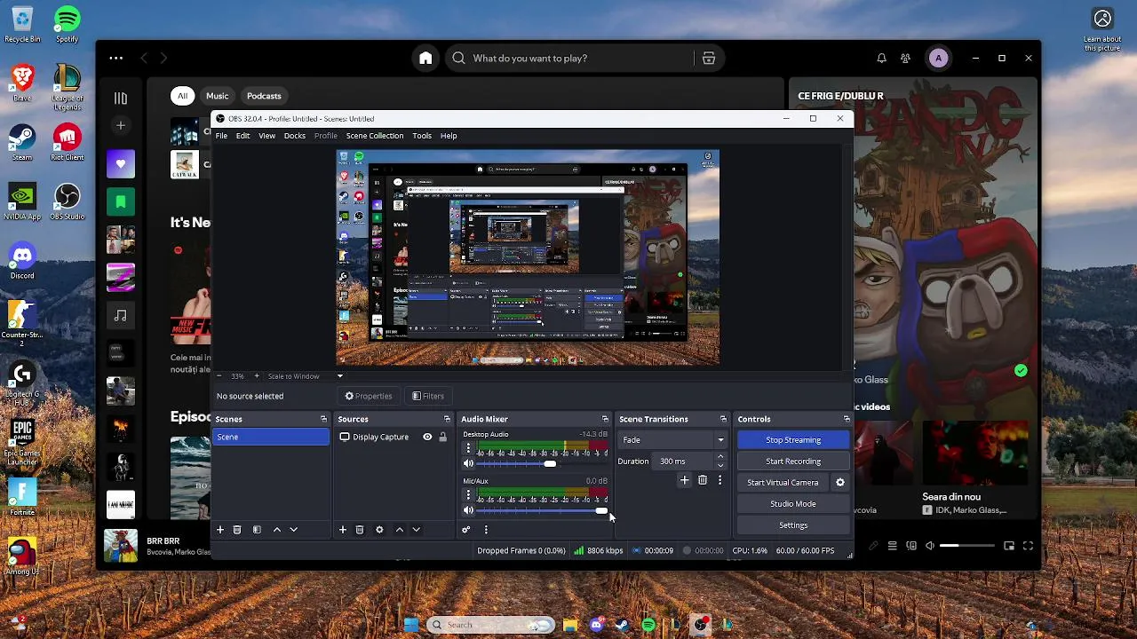Select Spotify Podcasts filter chip

264,96
